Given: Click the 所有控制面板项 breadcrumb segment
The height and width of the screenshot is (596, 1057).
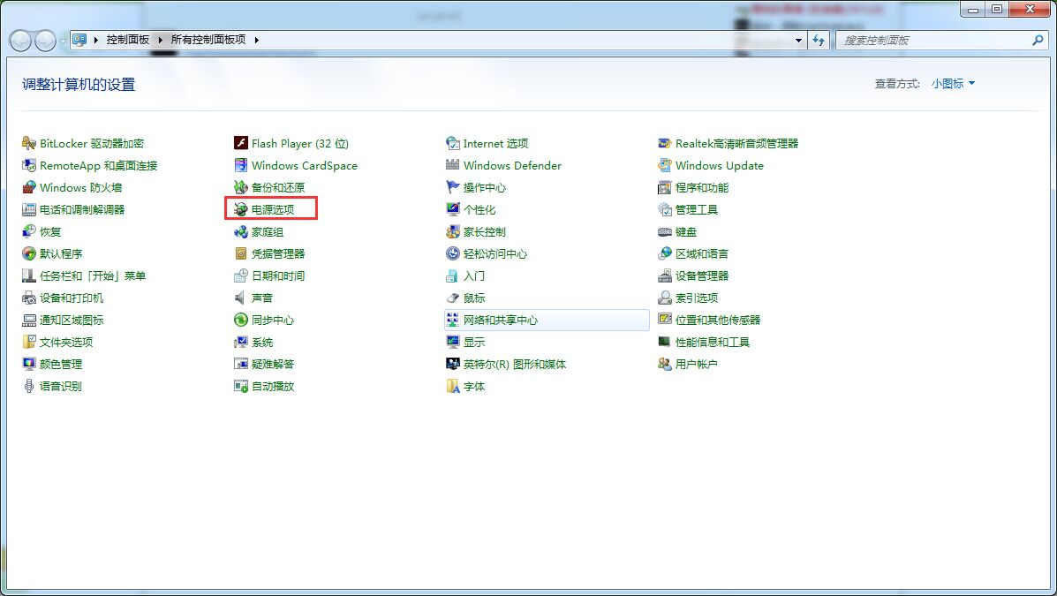Looking at the screenshot, I should [x=208, y=40].
